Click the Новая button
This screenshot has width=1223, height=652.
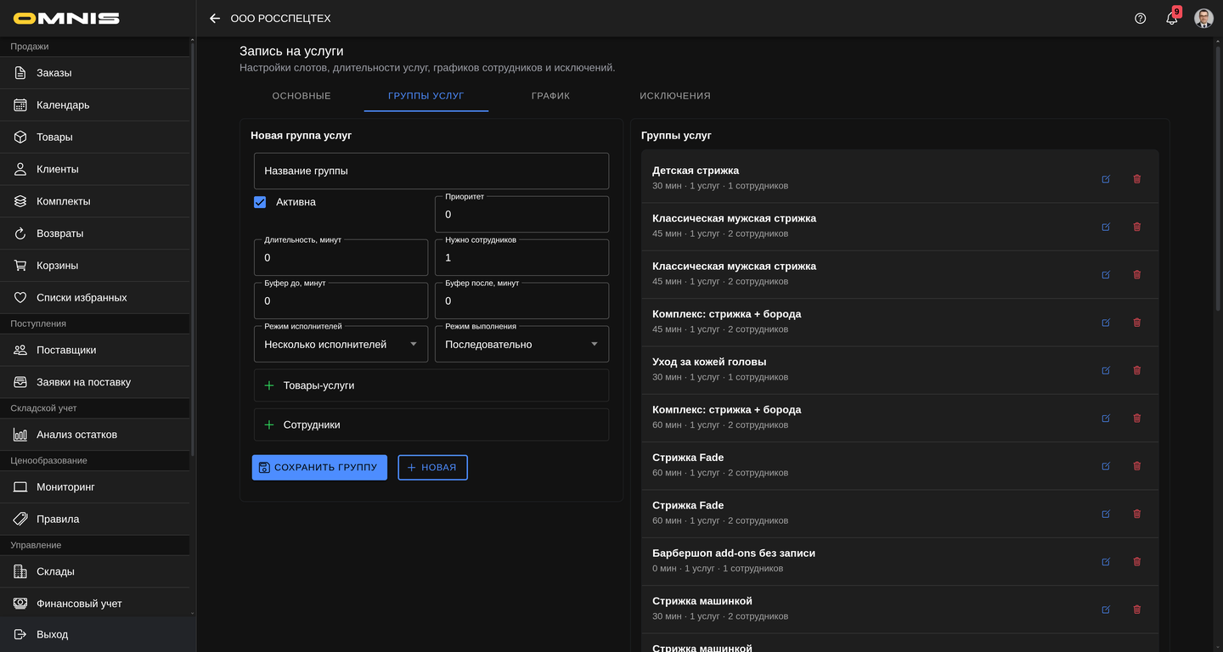432,468
